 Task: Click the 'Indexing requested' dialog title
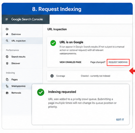point(62,92)
